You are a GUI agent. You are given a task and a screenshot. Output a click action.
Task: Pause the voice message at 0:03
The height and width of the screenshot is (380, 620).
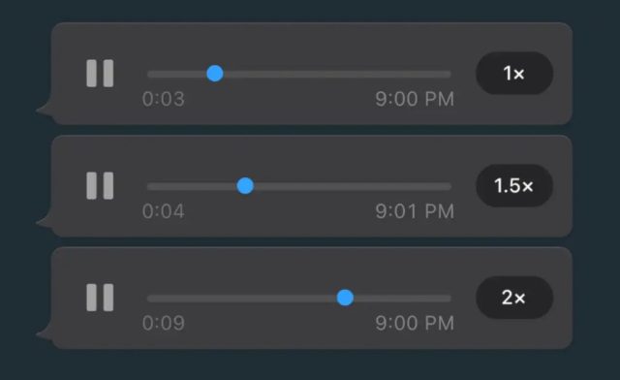(100, 74)
